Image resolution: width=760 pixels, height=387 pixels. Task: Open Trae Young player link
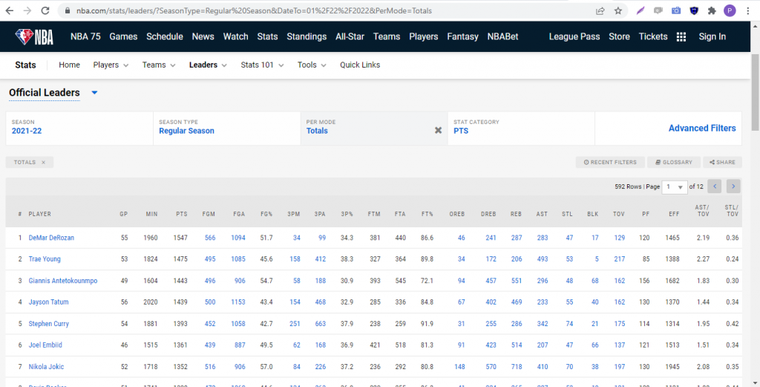[x=45, y=259]
